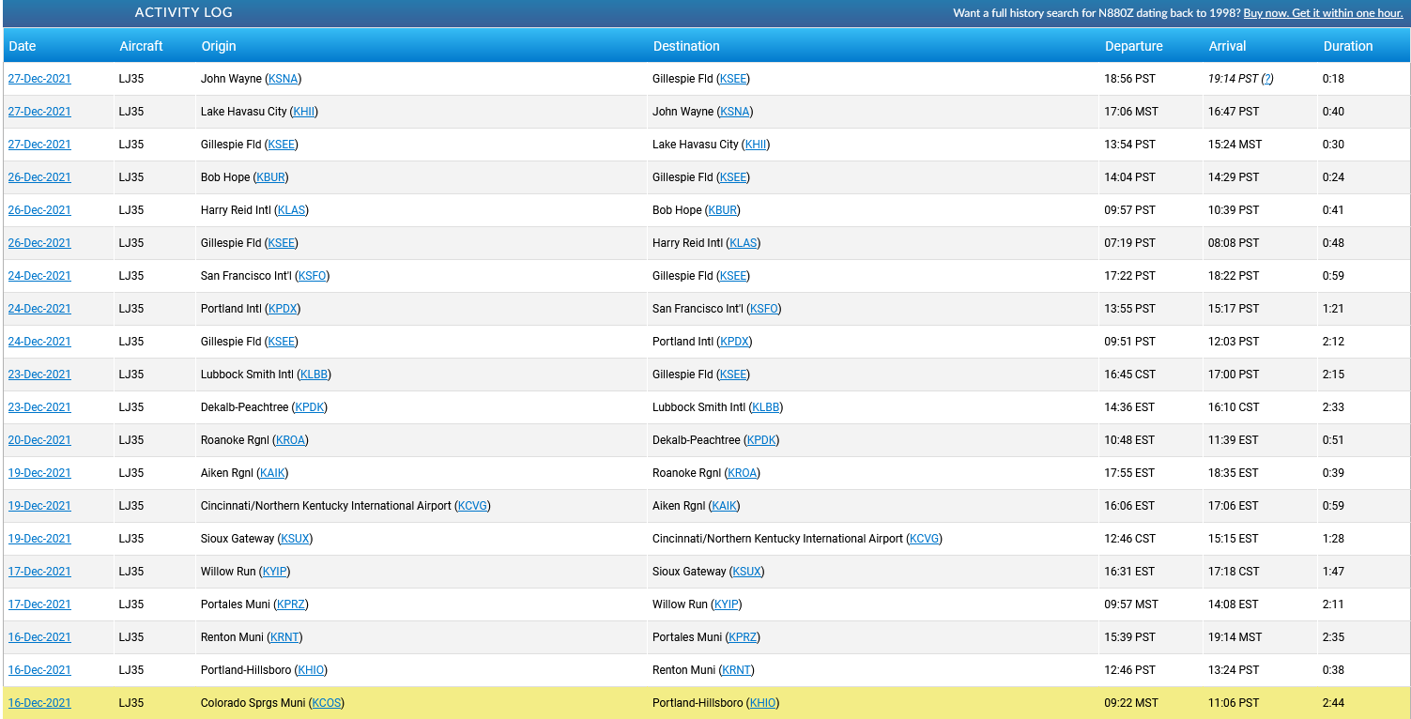Open KSFO link in the Destination column
The image size is (1411, 719).
click(763, 309)
